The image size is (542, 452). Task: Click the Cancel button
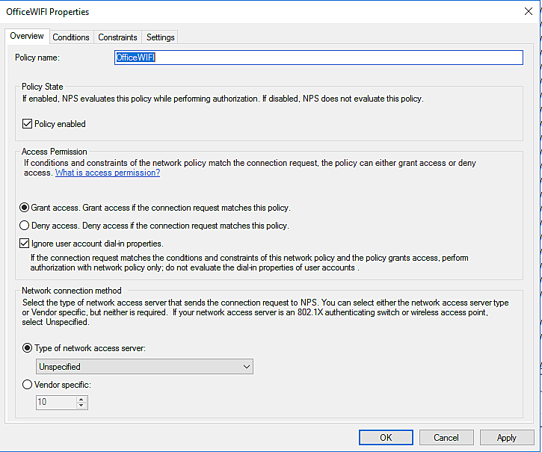pos(446,438)
